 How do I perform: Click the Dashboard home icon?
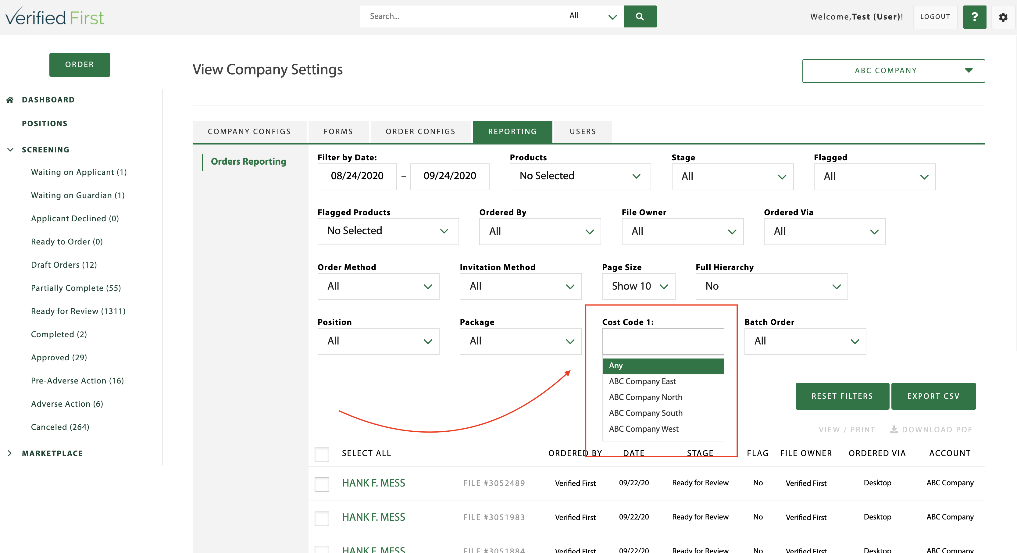point(10,100)
